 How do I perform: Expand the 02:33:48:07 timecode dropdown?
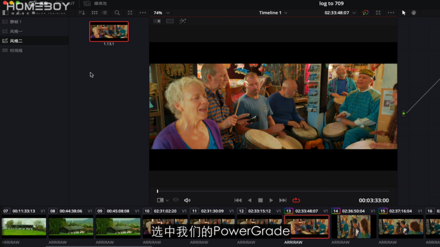[354, 13]
